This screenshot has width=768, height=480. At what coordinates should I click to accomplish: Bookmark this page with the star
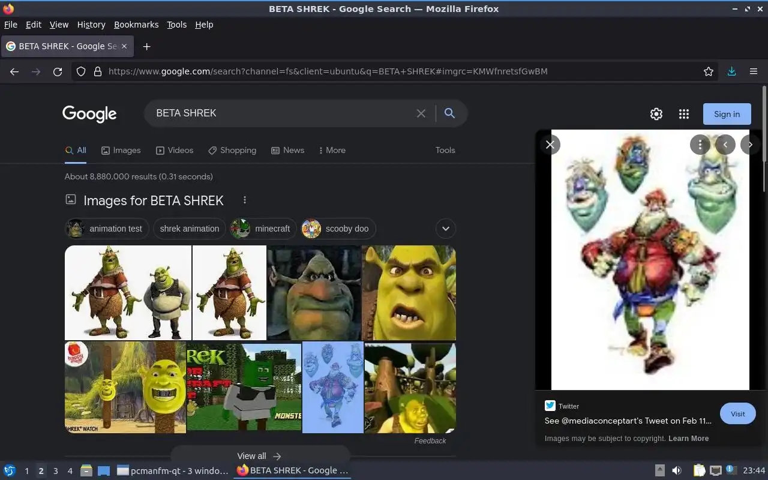[x=709, y=71]
